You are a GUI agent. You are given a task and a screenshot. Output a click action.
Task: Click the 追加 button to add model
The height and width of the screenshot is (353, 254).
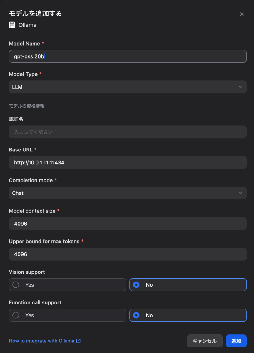click(x=236, y=341)
